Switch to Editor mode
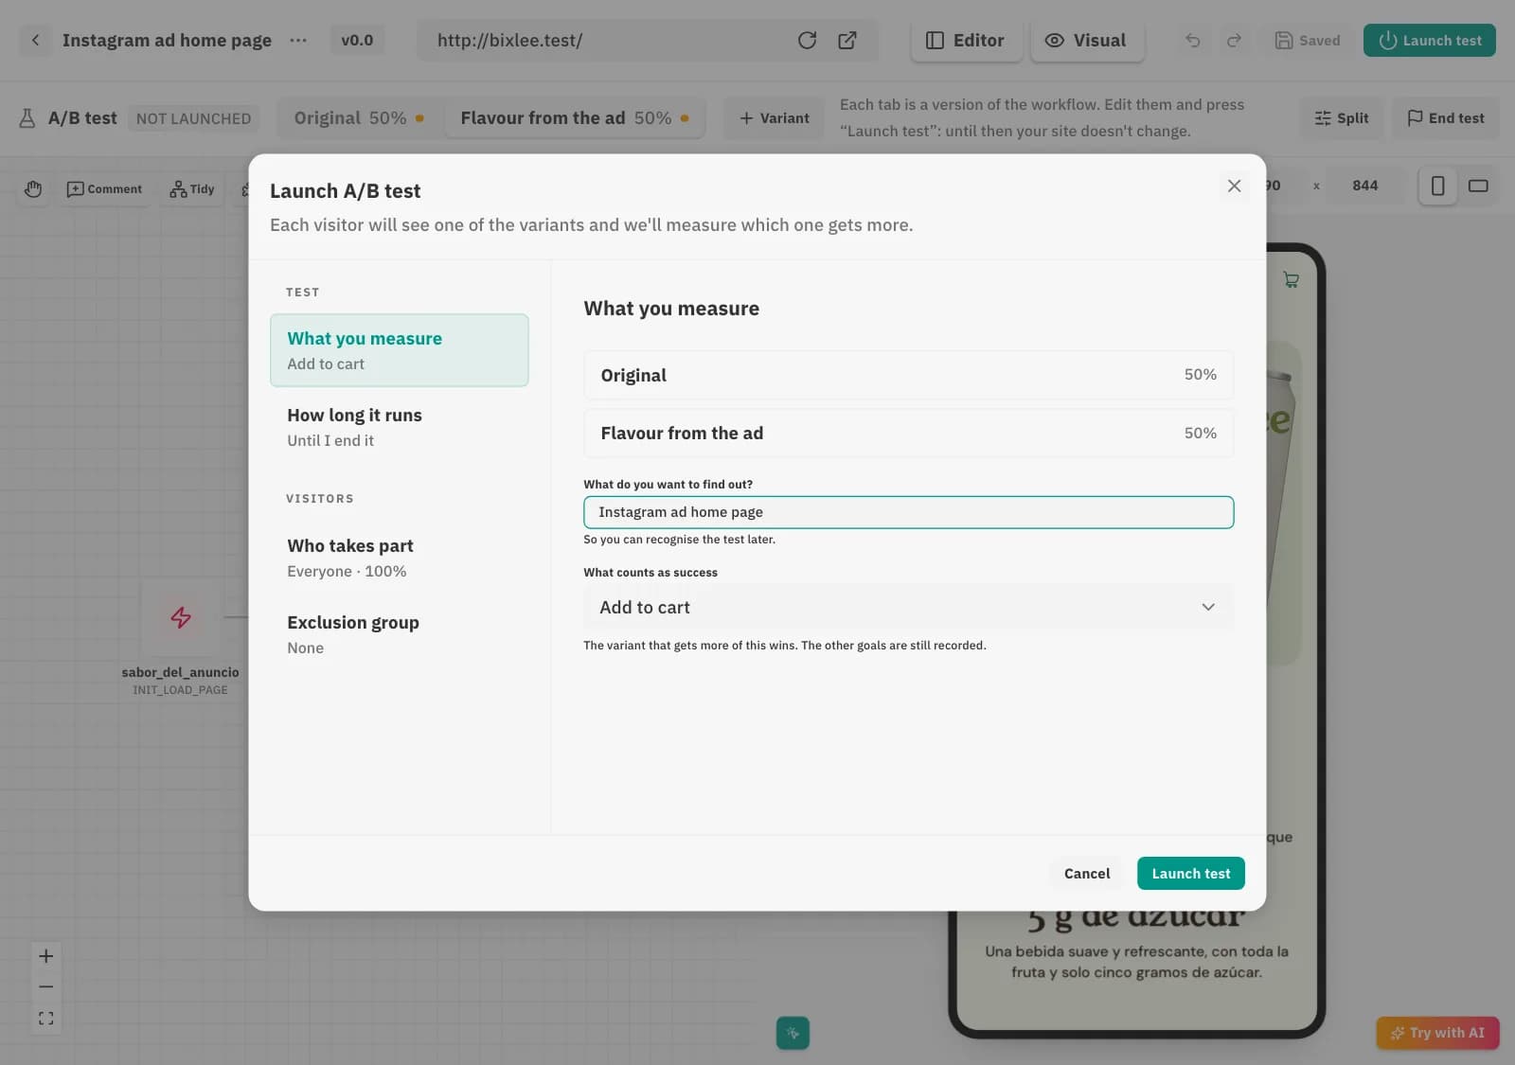Screen dimensions: 1515x1065 point(966,41)
